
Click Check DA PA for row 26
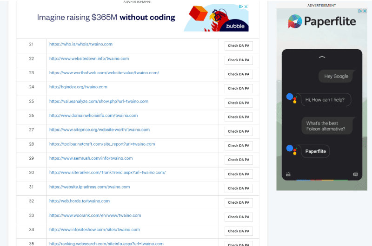(239, 117)
